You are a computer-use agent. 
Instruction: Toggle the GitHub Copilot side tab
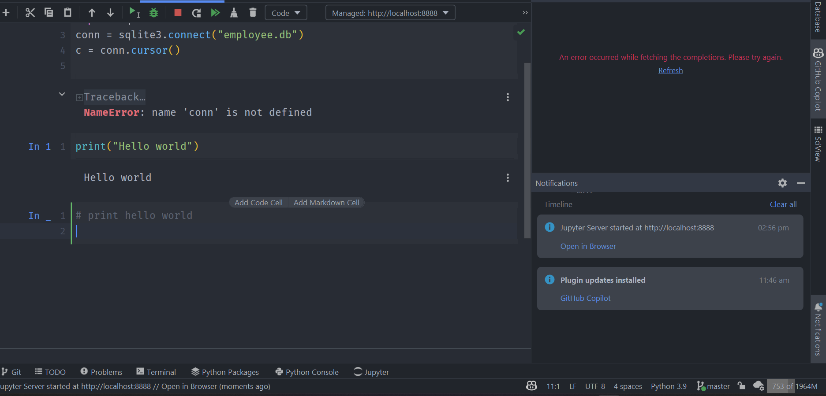click(x=818, y=79)
